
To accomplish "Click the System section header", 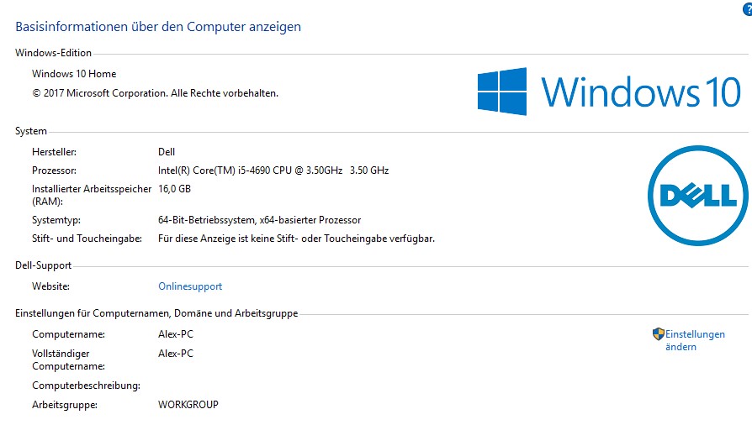I will [31, 131].
